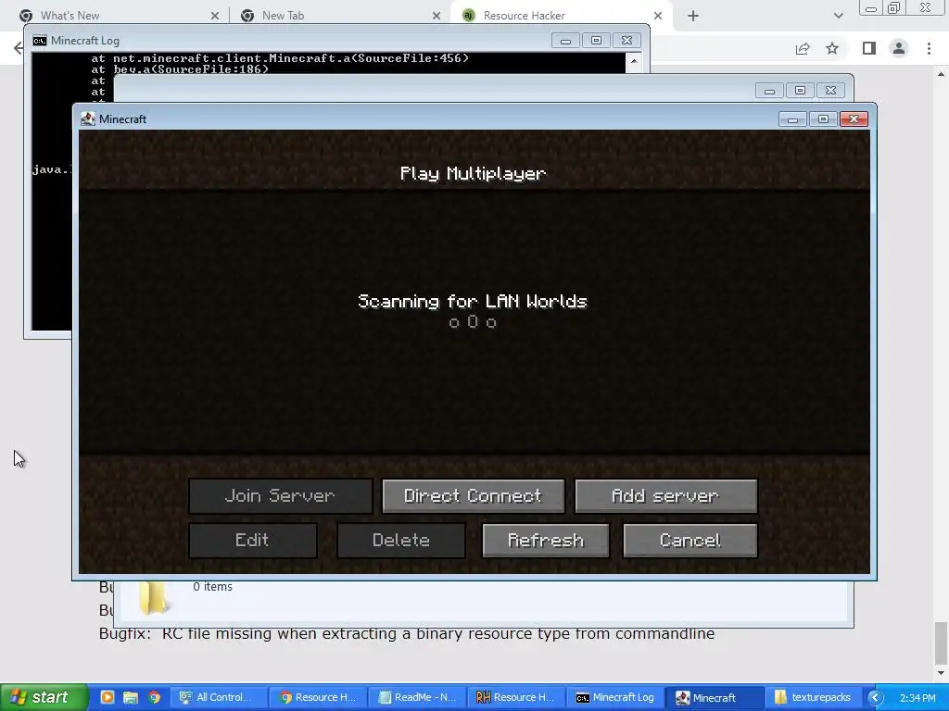This screenshot has height=711, width=949.
Task: Click the Add server button
Action: (x=665, y=496)
